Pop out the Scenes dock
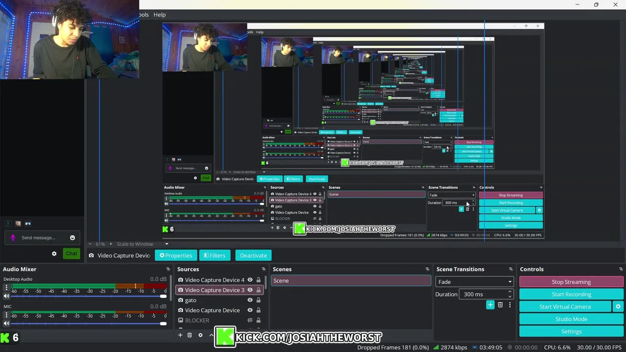This screenshot has height=352, width=626. (x=427, y=269)
